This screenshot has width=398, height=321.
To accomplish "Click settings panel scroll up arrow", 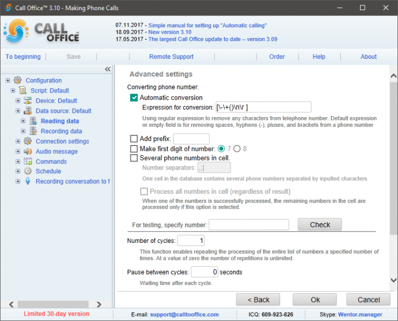I will [393, 76].
